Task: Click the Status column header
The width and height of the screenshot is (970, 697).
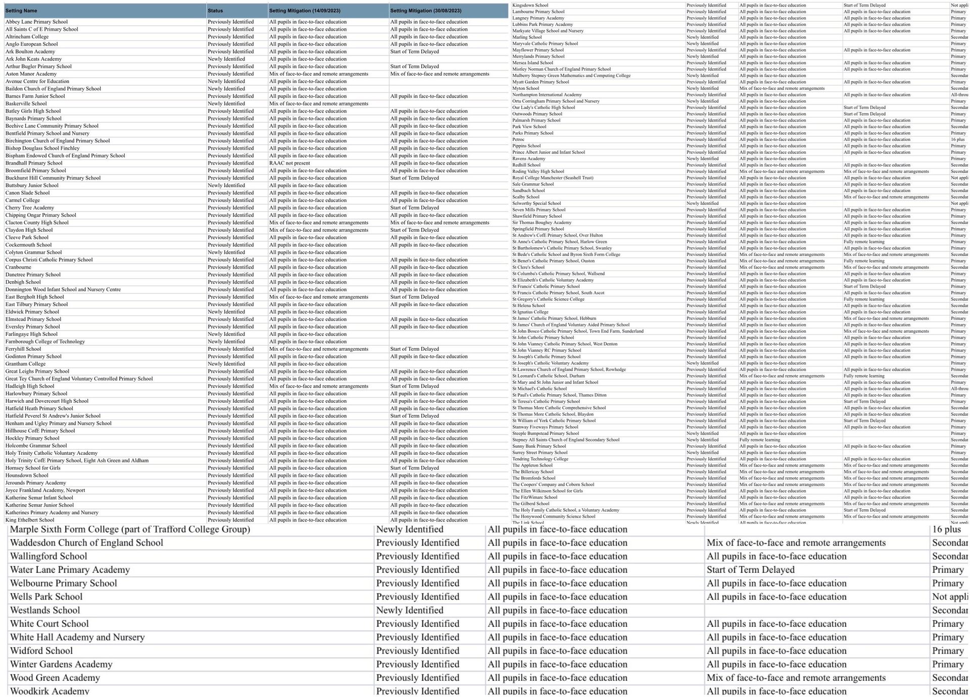Action: [215, 11]
